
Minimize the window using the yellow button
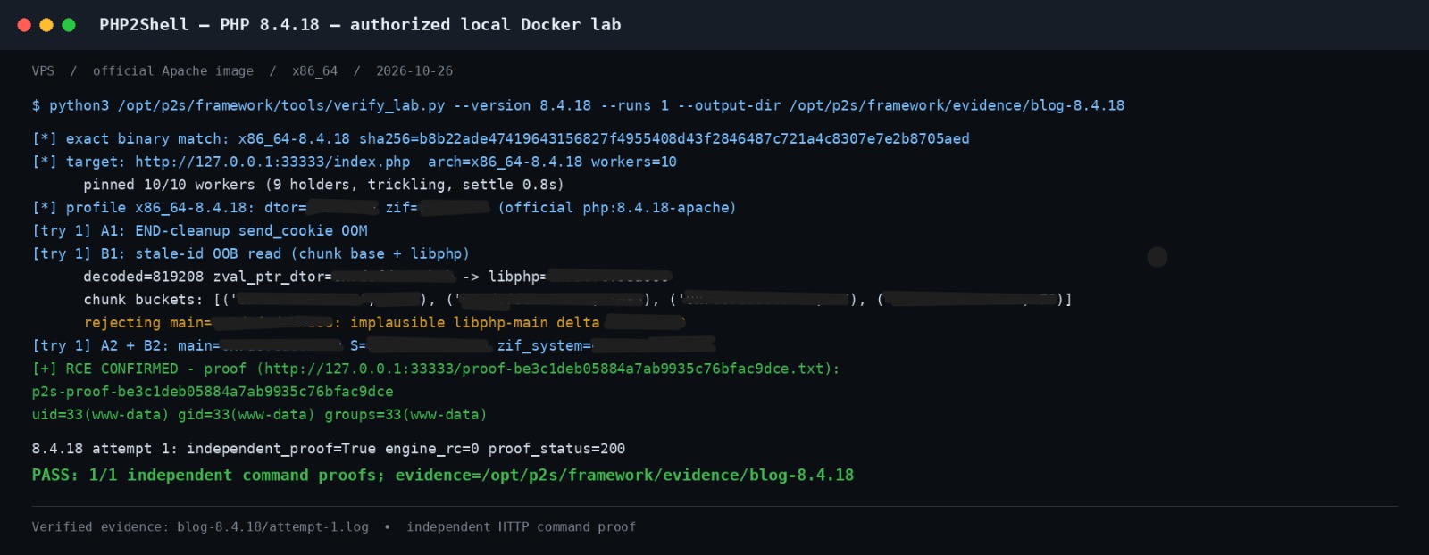[x=46, y=25]
